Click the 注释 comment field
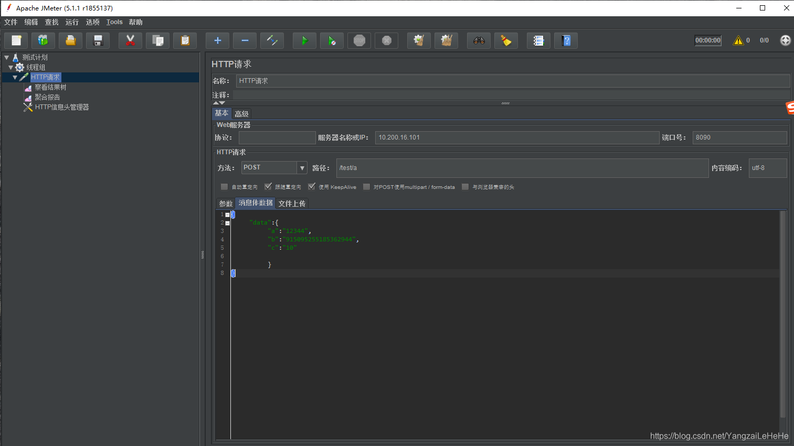794x446 pixels. tap(511, 95)
